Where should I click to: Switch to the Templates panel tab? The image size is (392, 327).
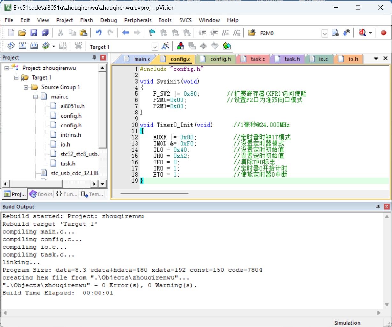[92, 194]
